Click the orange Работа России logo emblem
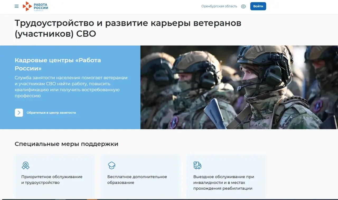Viewport: 338px width, 200px height. pyautogui.click(x=27, y=6)
